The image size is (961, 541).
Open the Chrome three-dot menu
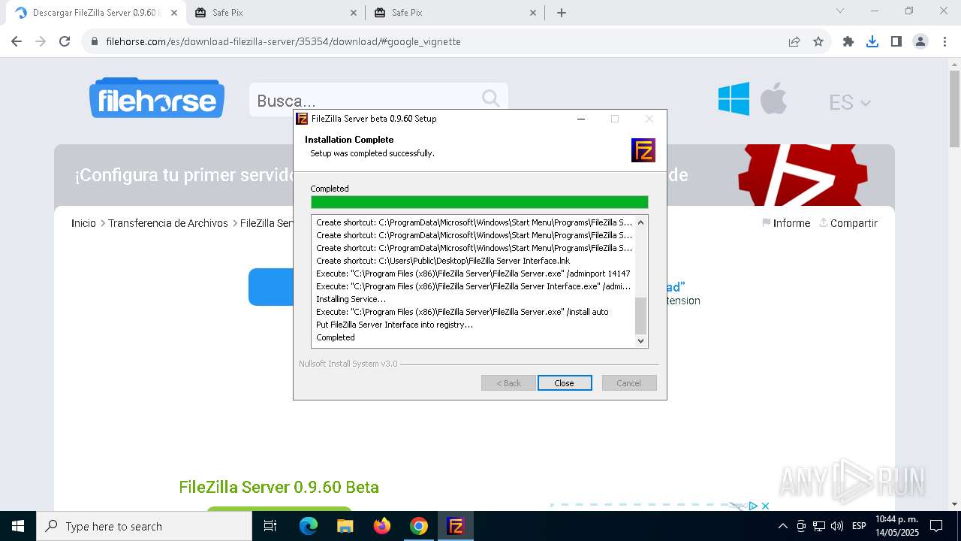point(944,41)
